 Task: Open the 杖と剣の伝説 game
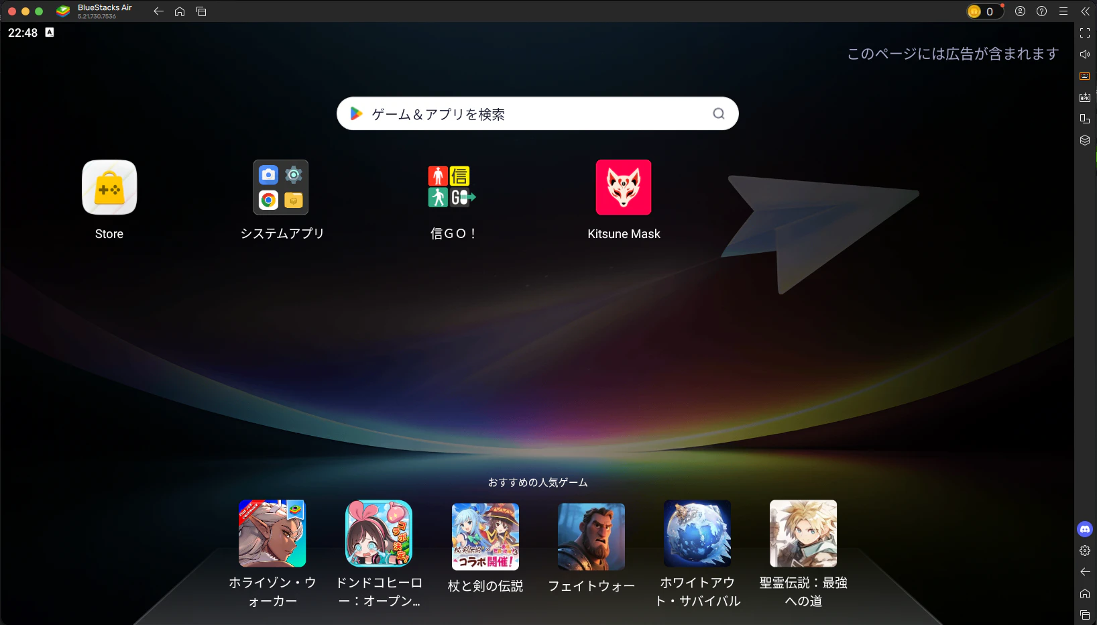click(485, 537)
